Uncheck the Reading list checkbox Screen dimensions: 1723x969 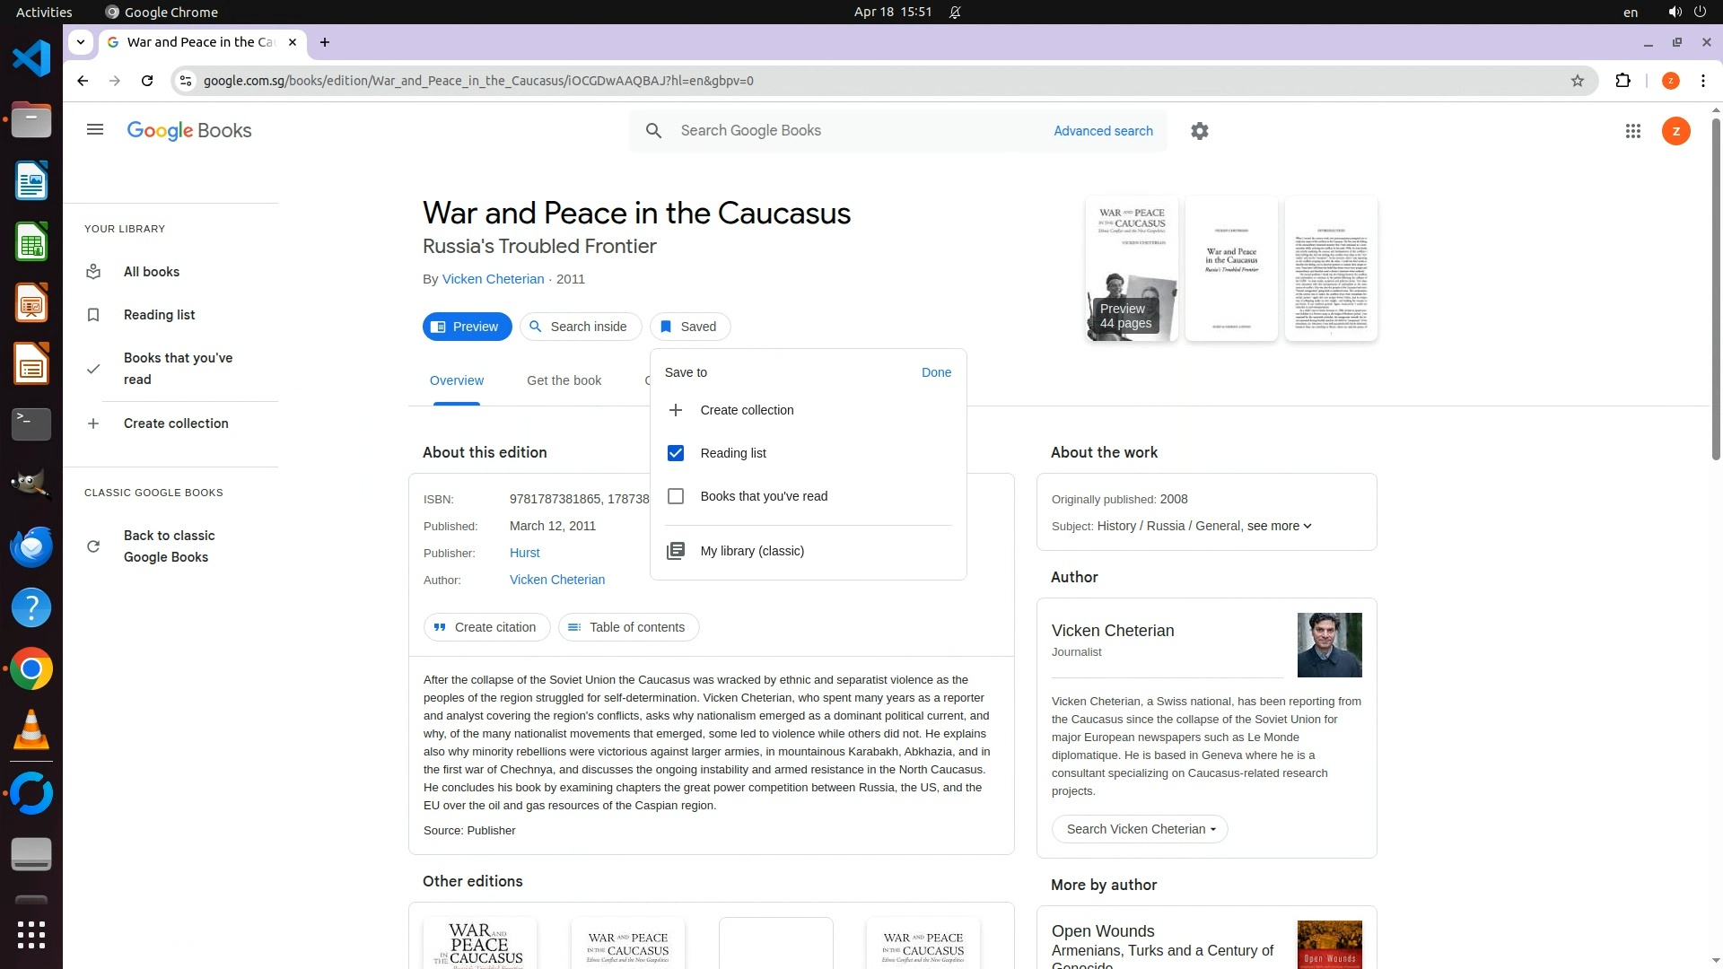(676, 453)
